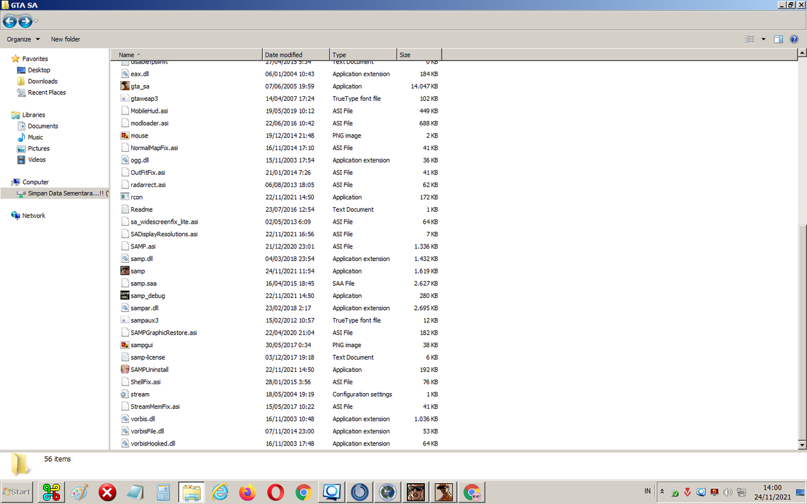Select the rcon application icon
Image resolution: width=807 pixels, height=504 pixels.
125,197
